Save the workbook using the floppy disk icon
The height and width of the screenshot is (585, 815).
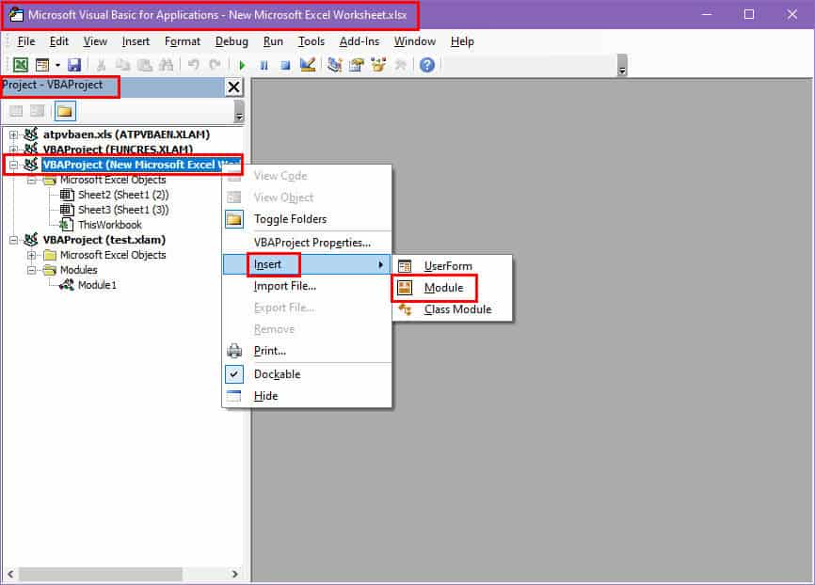pyautogui.click(x=74, y=65)
